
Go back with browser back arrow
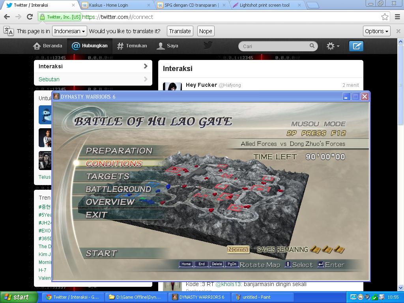pos(7,17)
